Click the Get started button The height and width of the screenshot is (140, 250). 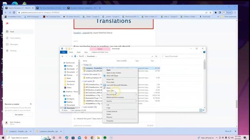pyautogui.click(x=19, y=115)
